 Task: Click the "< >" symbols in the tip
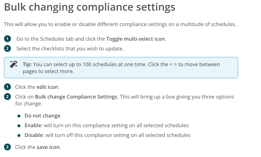[x=173, y=64]
